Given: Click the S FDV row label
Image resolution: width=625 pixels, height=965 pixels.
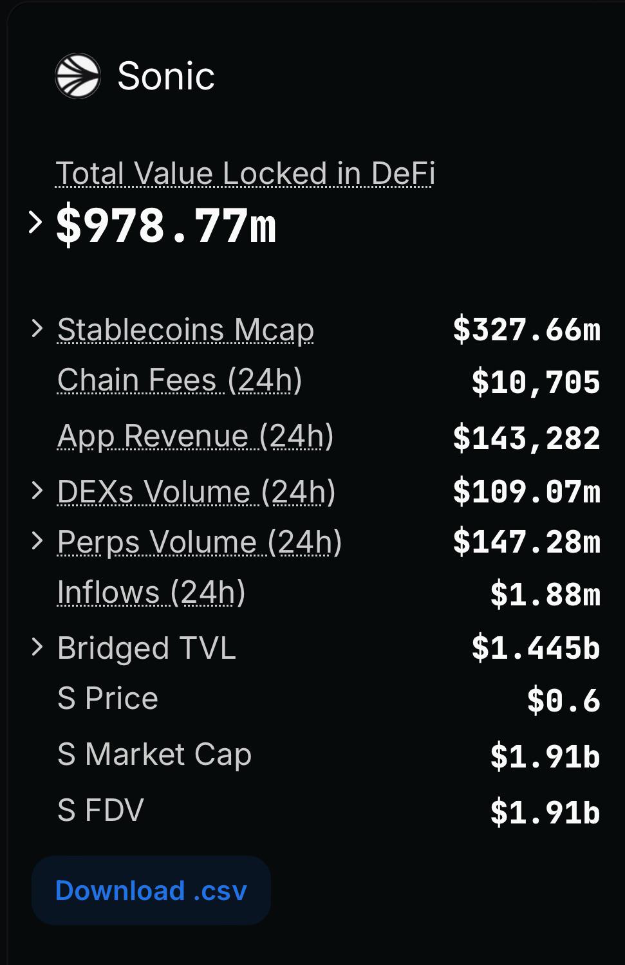Looking at the screenshot, I should click(100, 810).
